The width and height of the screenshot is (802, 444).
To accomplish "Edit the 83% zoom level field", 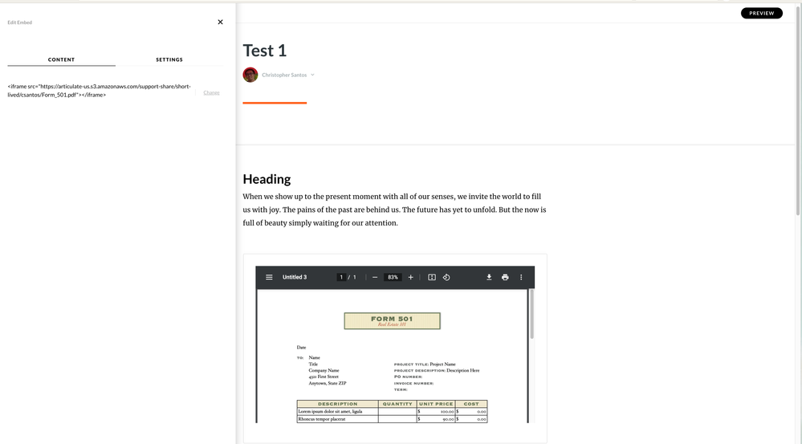I will (393, 277).
